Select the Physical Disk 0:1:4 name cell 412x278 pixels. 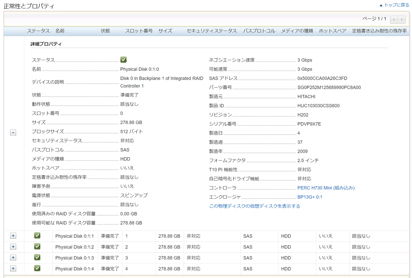coord(75,269)
